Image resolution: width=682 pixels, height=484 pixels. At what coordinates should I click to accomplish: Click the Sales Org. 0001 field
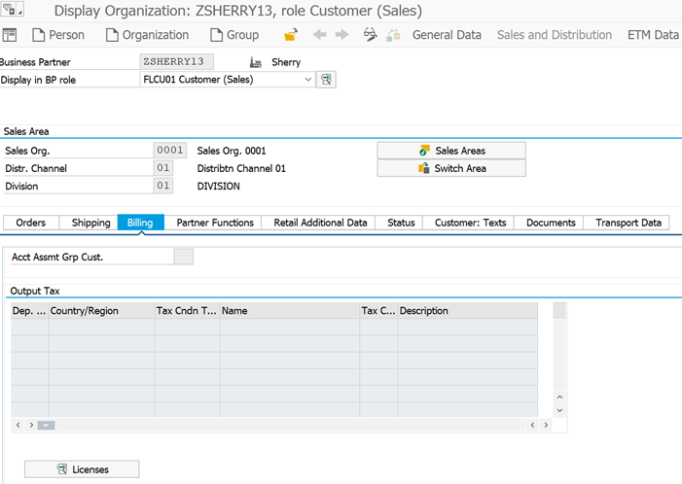(169, 151)
